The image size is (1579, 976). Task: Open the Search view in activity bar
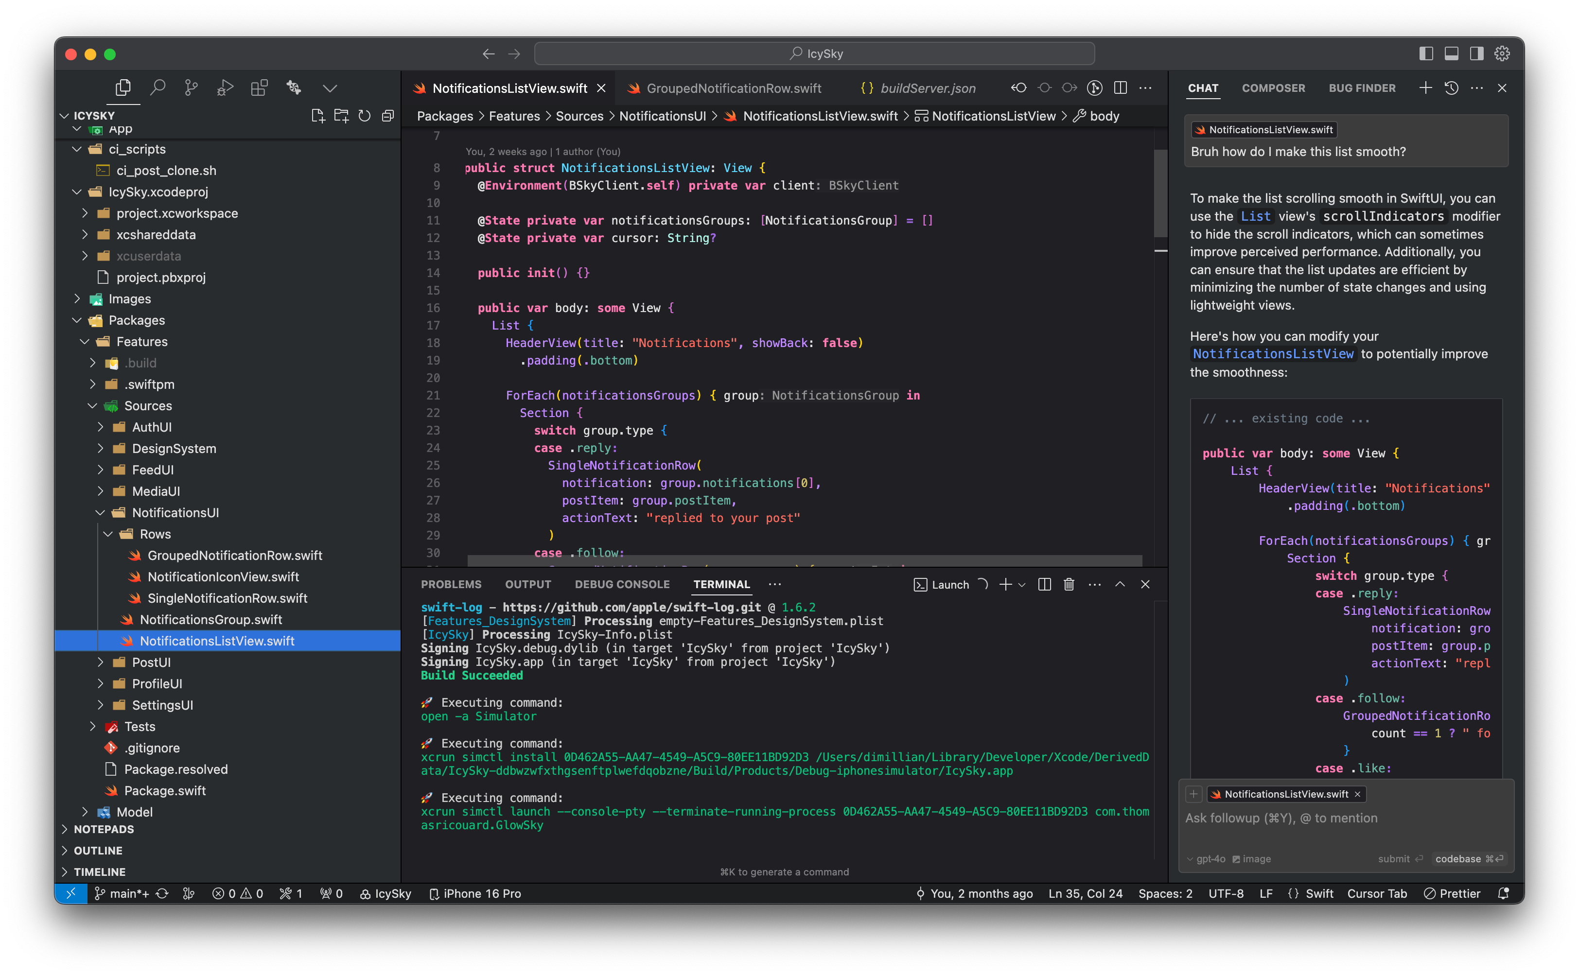coord(158,87)
